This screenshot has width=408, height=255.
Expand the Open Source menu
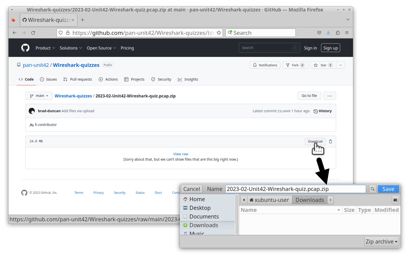(x=101, y=48)
